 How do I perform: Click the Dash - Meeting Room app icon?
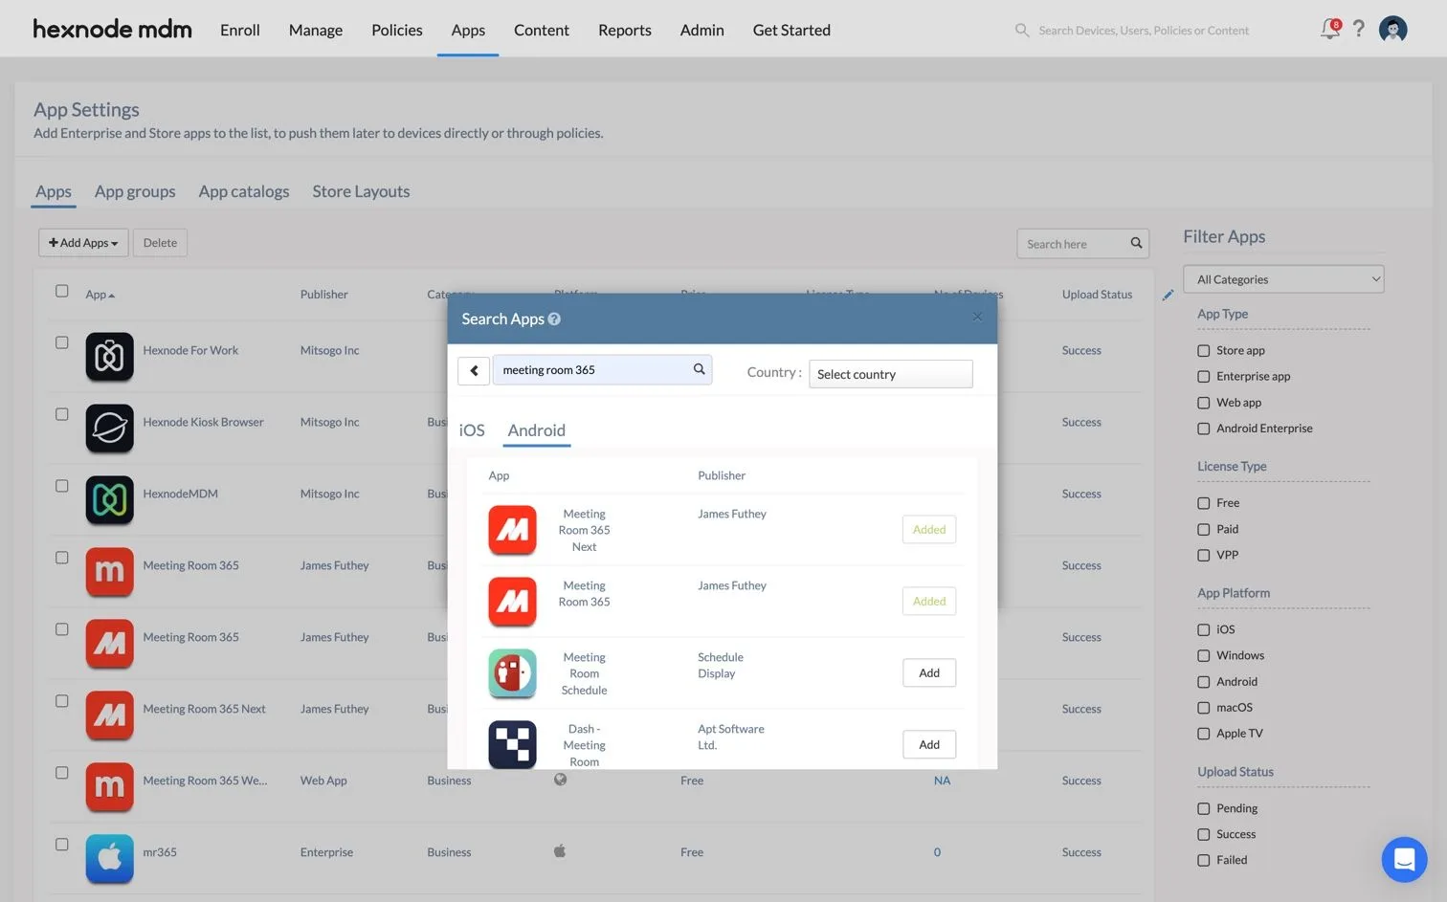pyautogui.click(x=512, y=745)
